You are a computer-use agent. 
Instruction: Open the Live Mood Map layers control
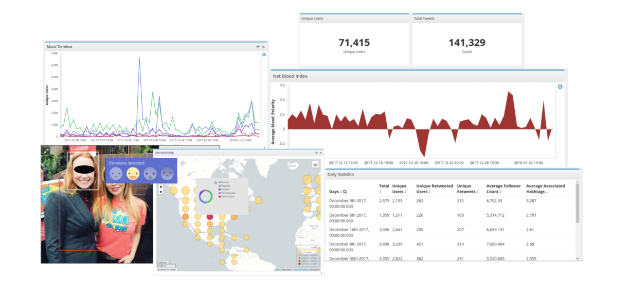316,164
